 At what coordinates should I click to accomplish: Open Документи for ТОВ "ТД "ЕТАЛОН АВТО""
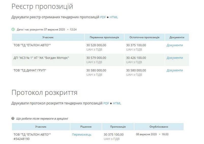pos(175,45)
